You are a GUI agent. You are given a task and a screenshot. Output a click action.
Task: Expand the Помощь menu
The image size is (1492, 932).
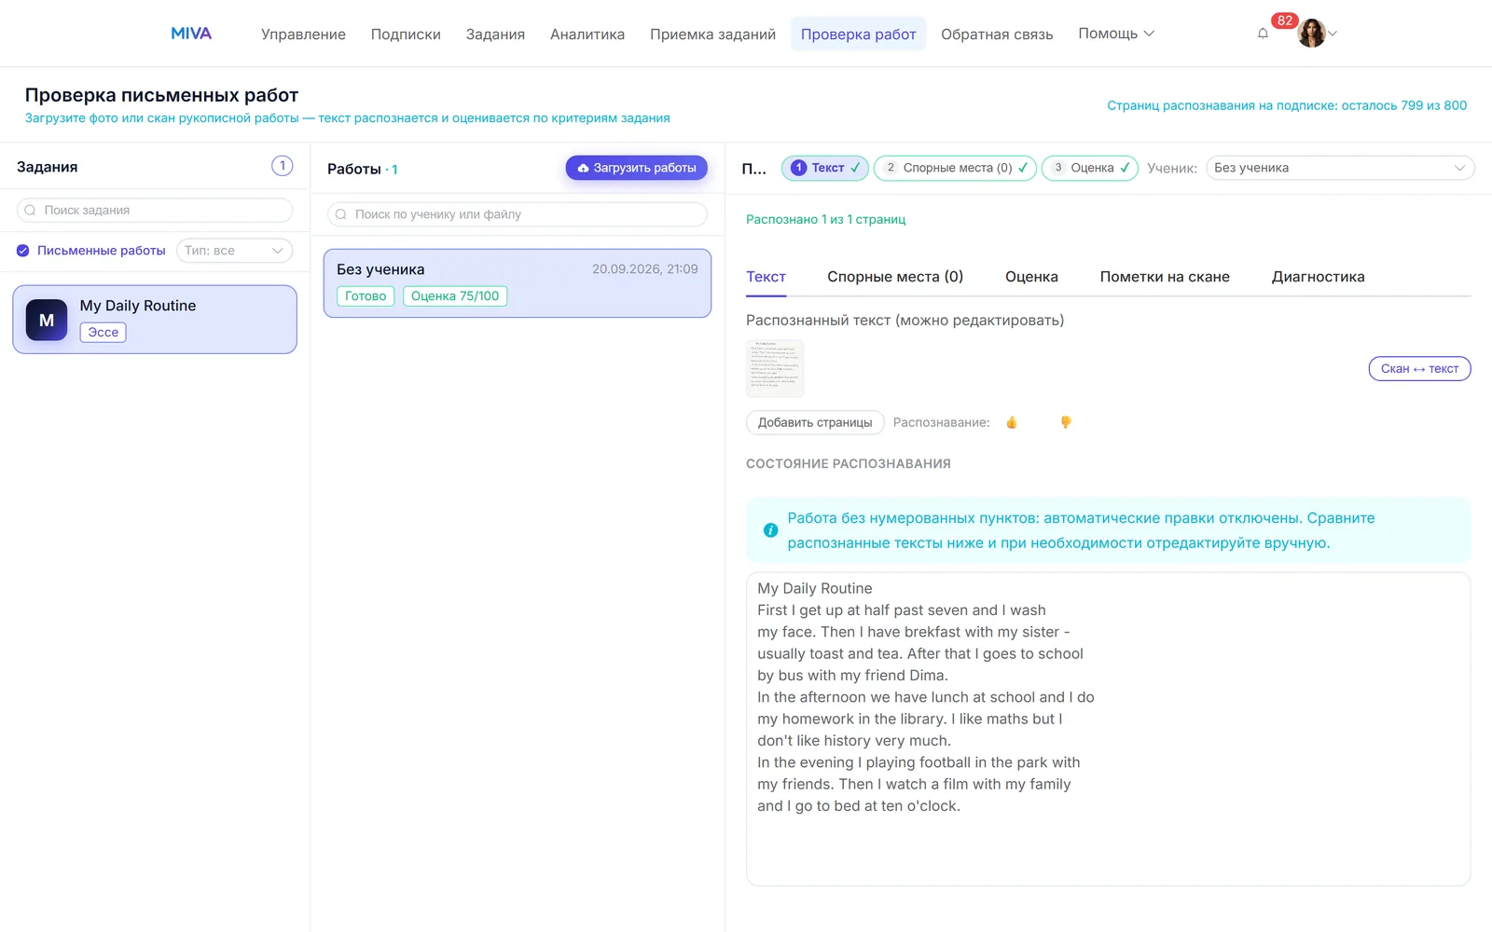coord(1116,34)
